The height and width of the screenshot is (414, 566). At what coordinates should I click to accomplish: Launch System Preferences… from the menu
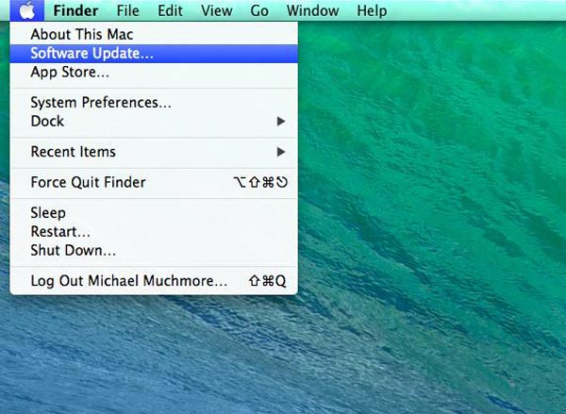pyautogui.click(x=154, y=103)
